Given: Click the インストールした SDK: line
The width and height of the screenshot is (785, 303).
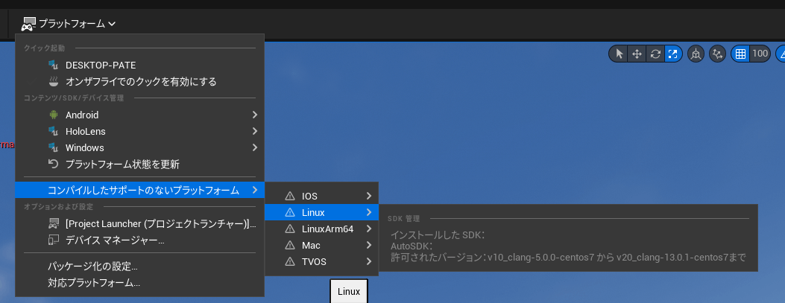Looking at the screenshot, I should (438, 235).
